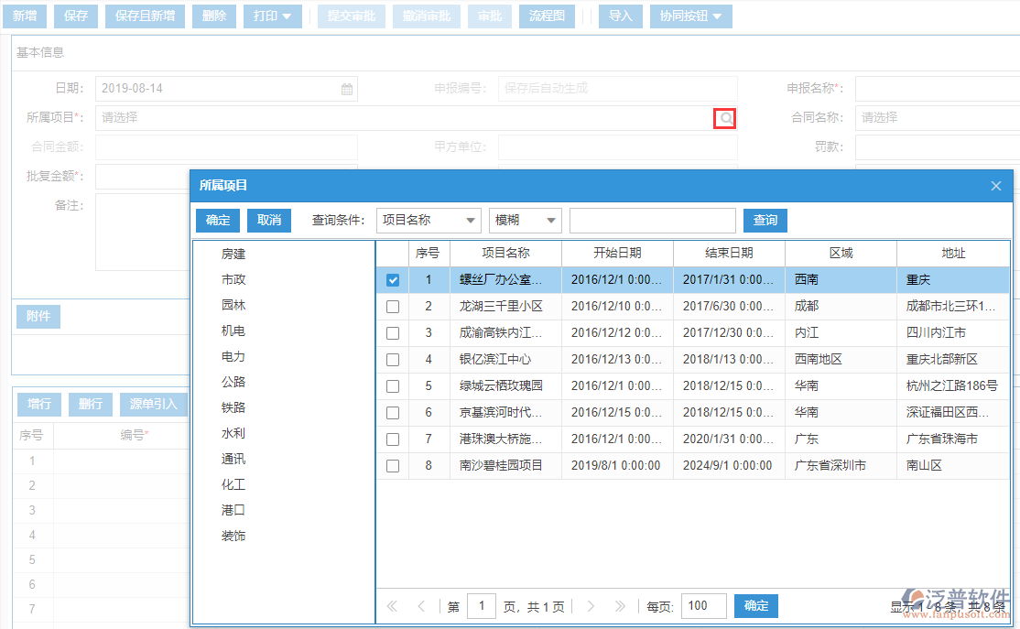Viewport: 1020px width, 629px height.
Task: Open the 打印 dropdown
Action: coord(272,16)
